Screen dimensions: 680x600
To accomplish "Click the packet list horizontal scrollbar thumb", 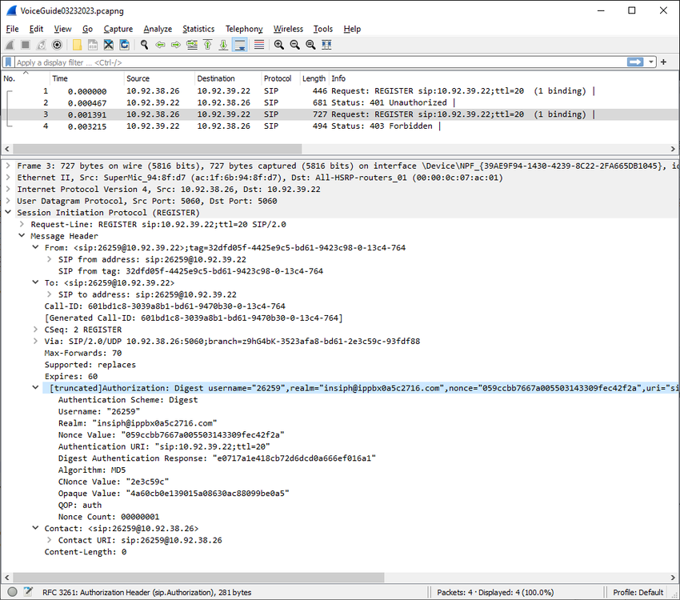I will click(x=158, y=149).
